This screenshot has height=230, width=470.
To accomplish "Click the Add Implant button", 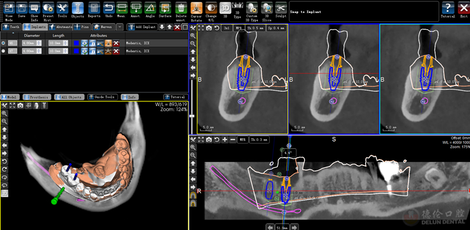I will 142,27.
